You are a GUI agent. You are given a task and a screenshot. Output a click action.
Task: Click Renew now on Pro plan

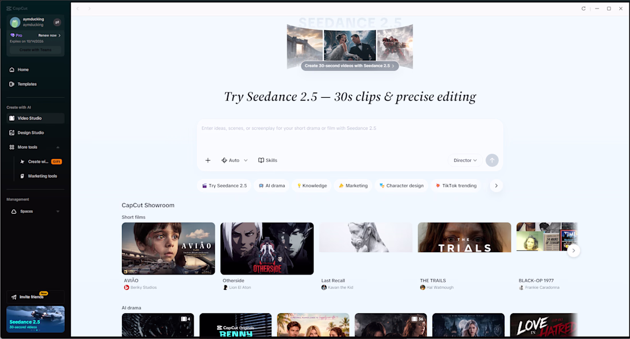click(49, 35)
